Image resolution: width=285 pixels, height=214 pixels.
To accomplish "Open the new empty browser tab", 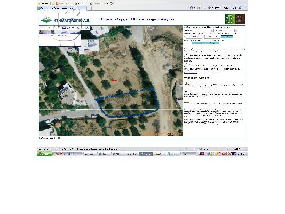I will click(89, 9).
